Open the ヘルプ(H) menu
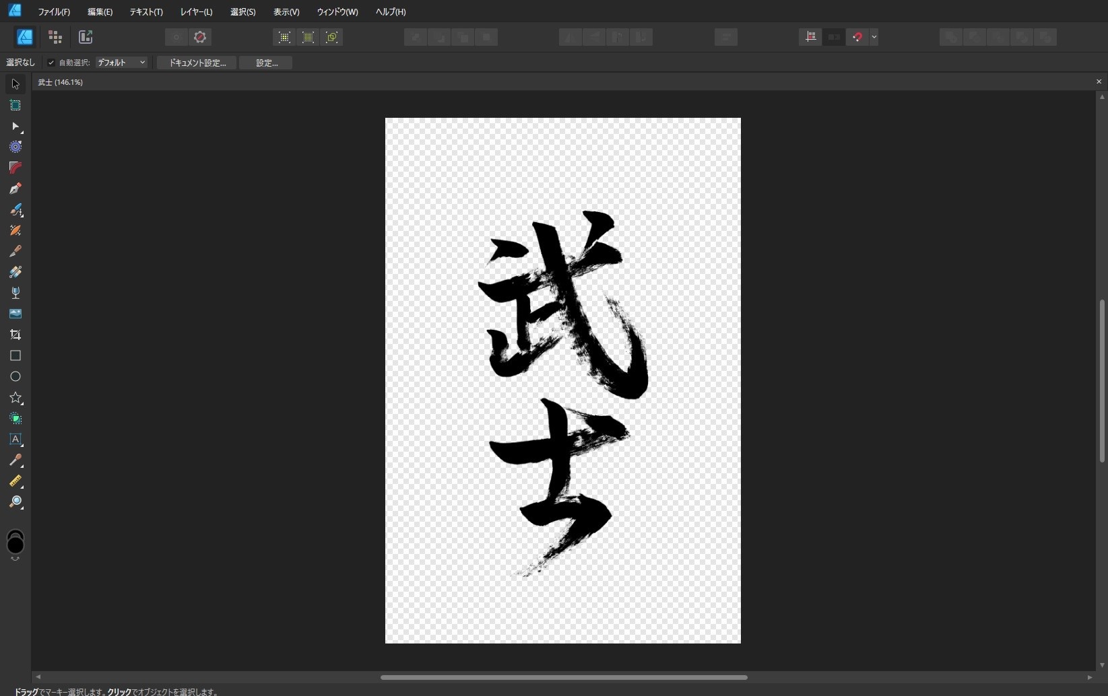The image size is (1108, 696). click(x=391, y=11)
